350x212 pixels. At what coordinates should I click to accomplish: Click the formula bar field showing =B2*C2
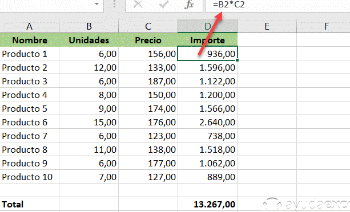coord(277,5)
